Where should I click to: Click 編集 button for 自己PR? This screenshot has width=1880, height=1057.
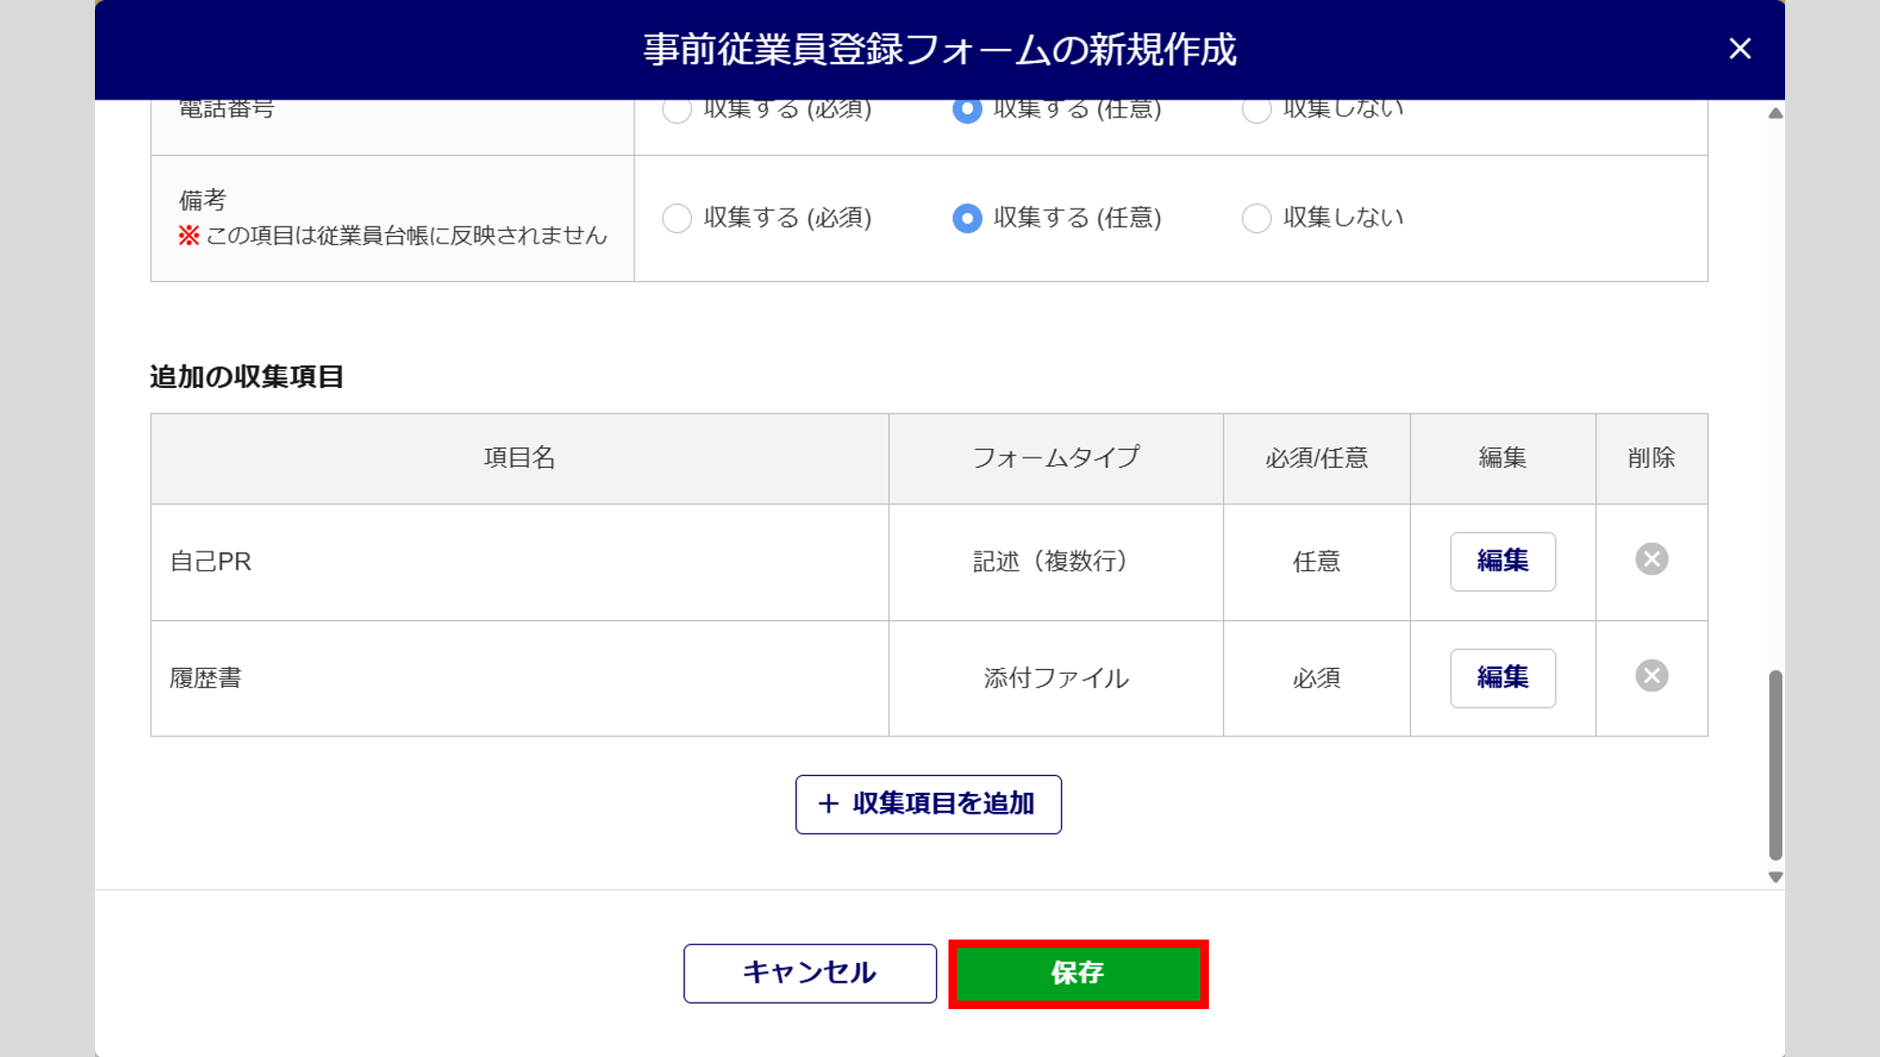pyautogui.click(x=1502, y=561)
